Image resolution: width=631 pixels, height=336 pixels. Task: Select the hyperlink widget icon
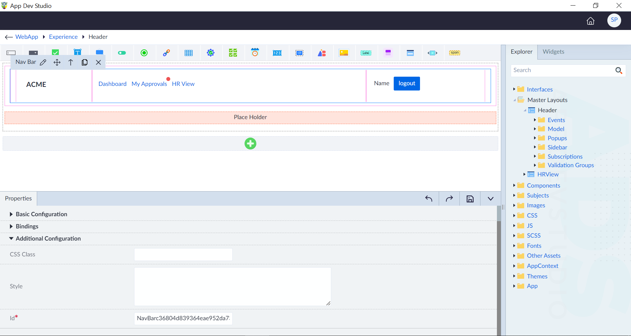[x=166, y=53]
